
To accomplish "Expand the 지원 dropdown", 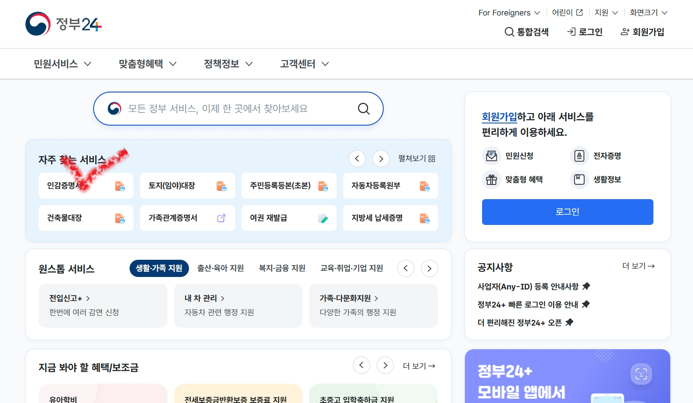I will [x=606, y=12].
